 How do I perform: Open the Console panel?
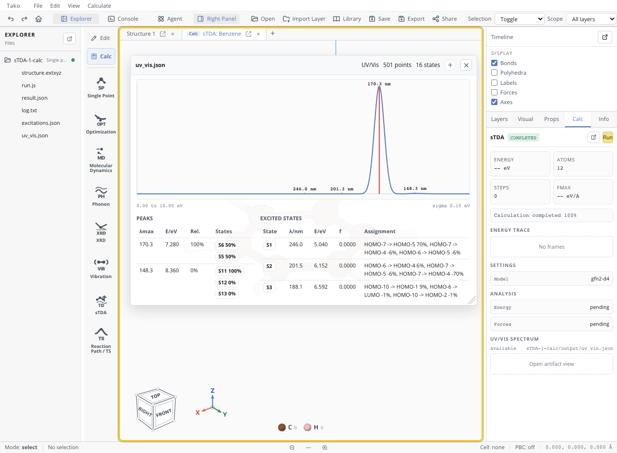[123, 19]
